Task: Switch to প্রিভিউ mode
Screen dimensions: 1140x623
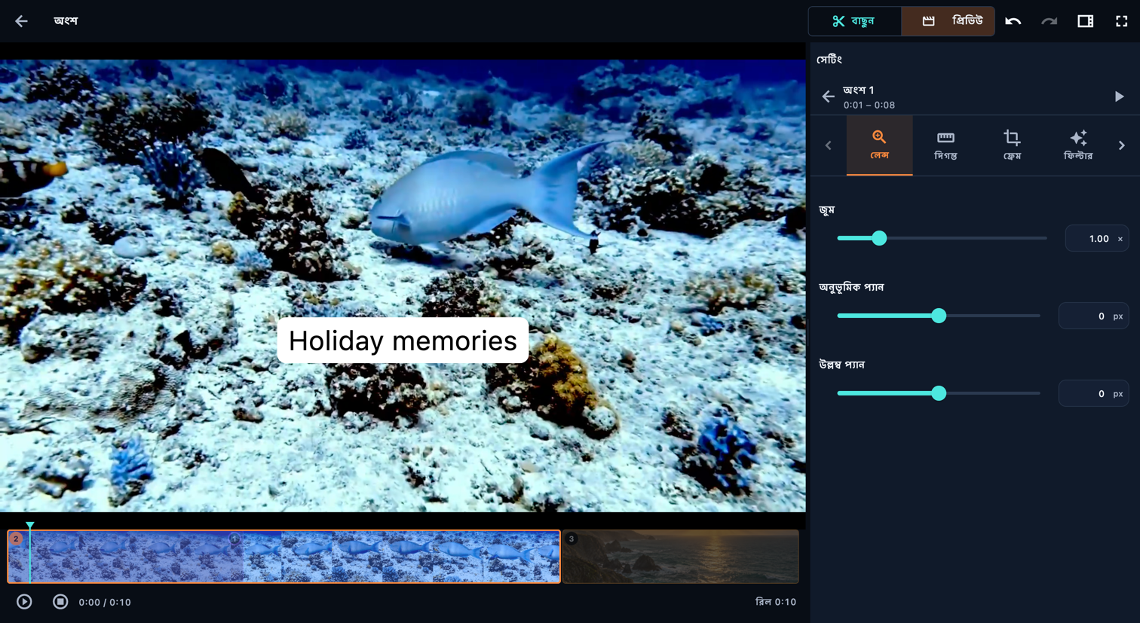Action: pos(948,21)
